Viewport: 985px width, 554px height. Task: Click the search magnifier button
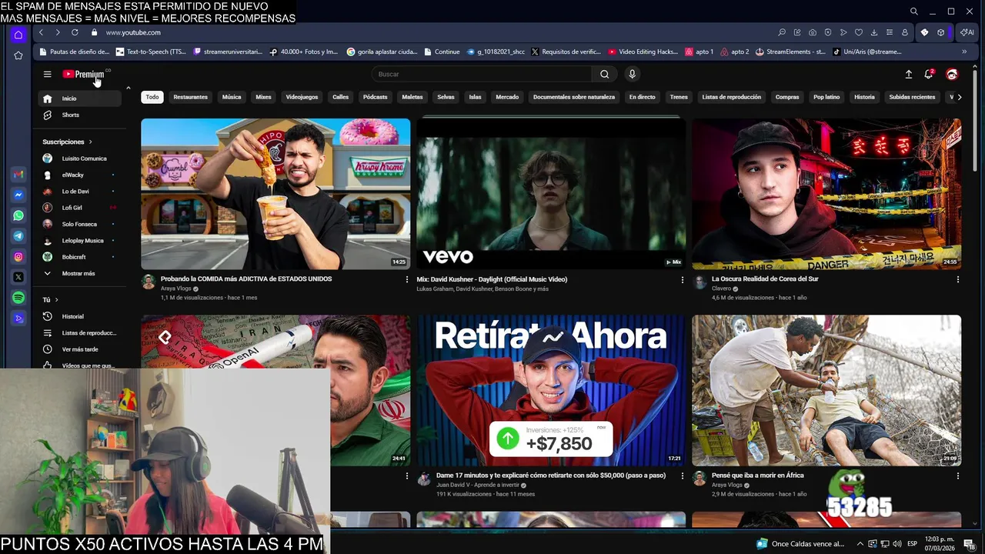pyautogui.click(x=604, y=74)
